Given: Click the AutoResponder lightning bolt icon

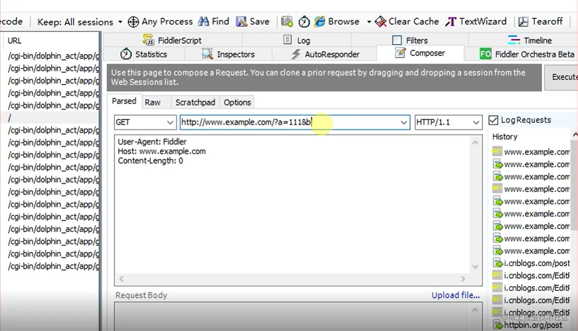Looking at the screenshot, I should click(296, 54).
